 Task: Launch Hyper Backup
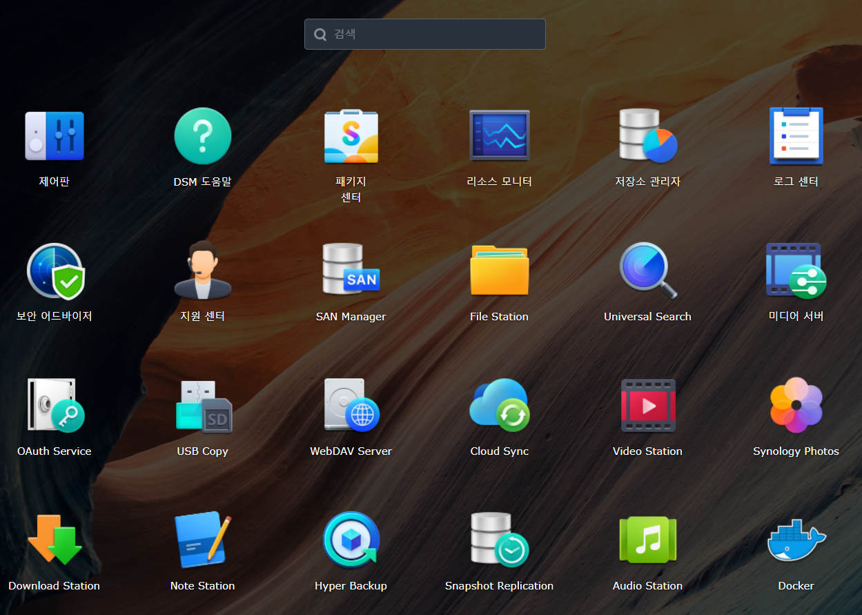pyautogui.click(x=351, y=539)
